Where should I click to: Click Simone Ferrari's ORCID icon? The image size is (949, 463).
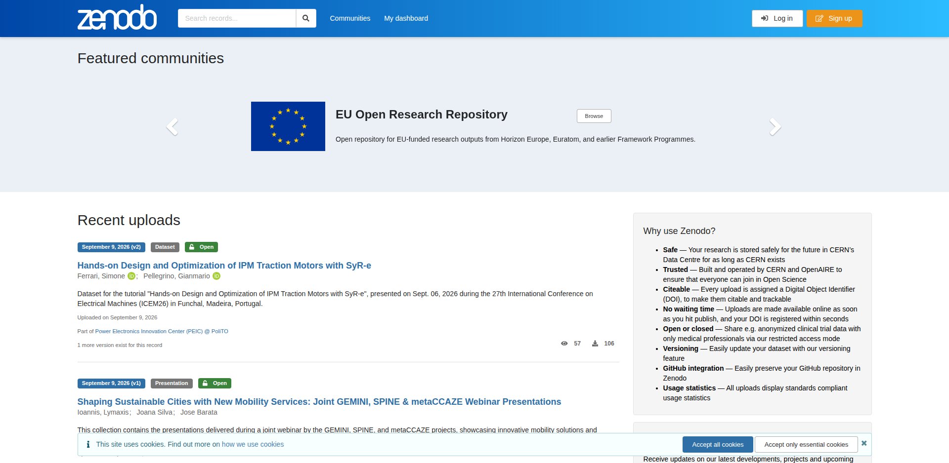click(131, 276)
